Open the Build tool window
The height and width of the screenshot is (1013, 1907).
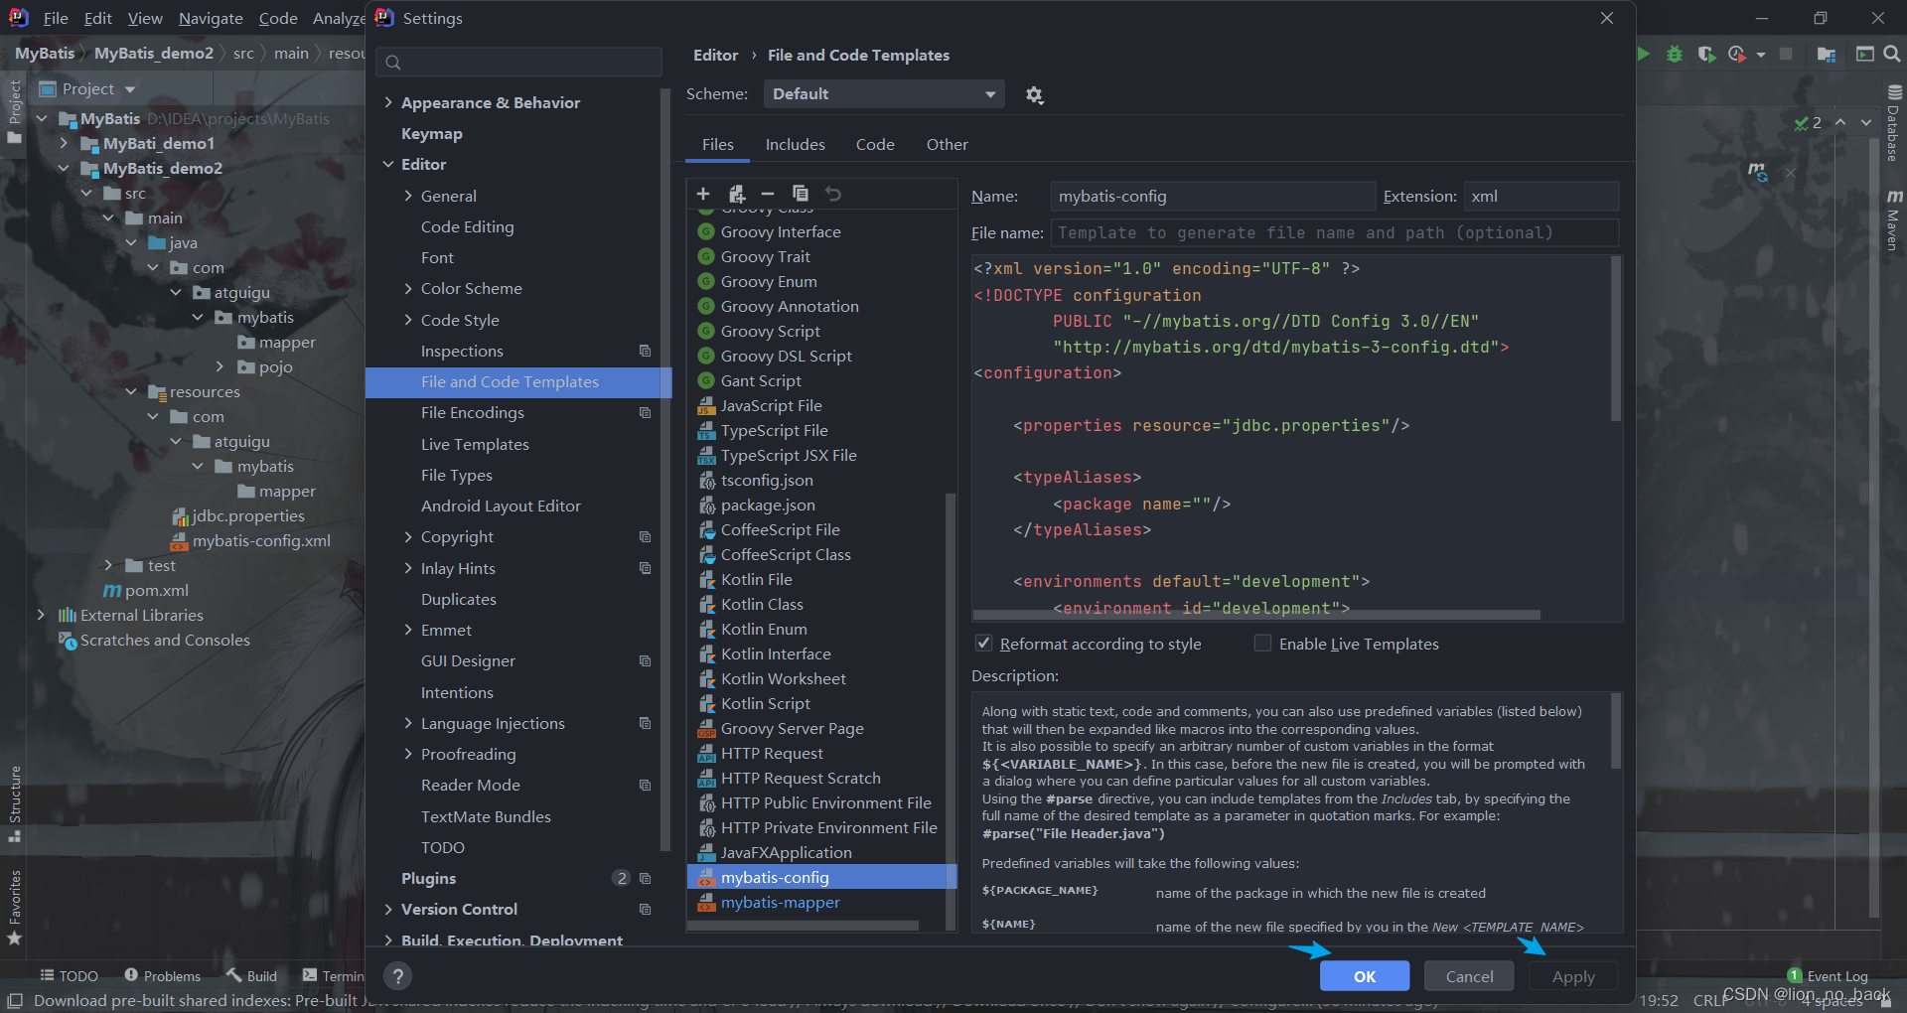(251, 976)
